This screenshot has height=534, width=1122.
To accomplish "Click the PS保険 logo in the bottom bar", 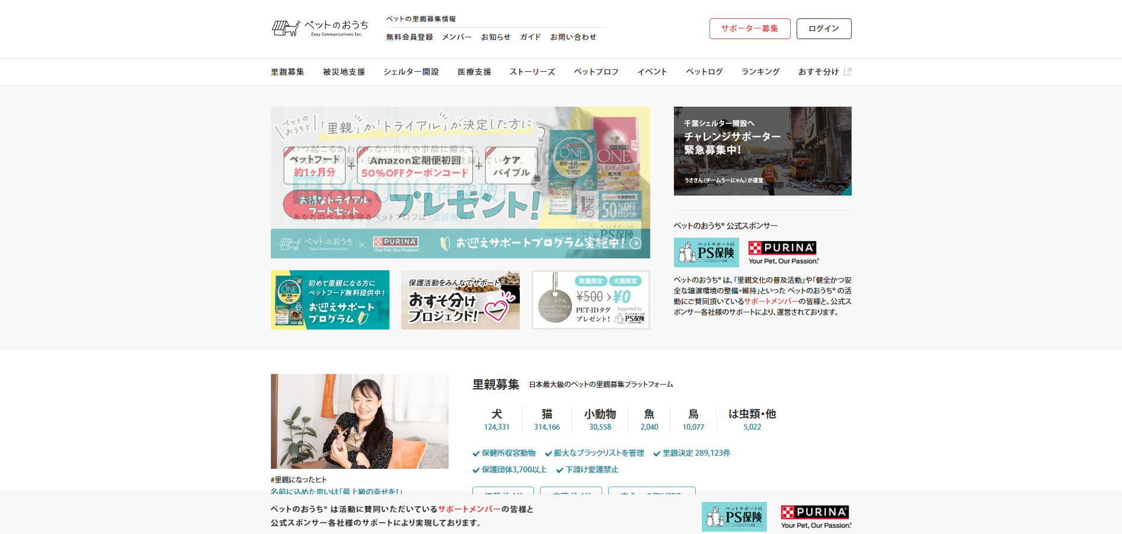I will (734, 517).
